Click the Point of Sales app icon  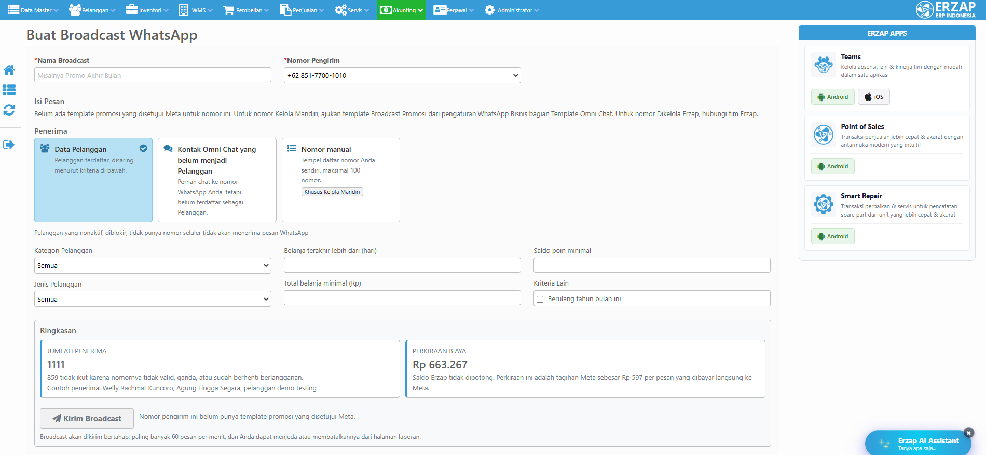point(824,135)
